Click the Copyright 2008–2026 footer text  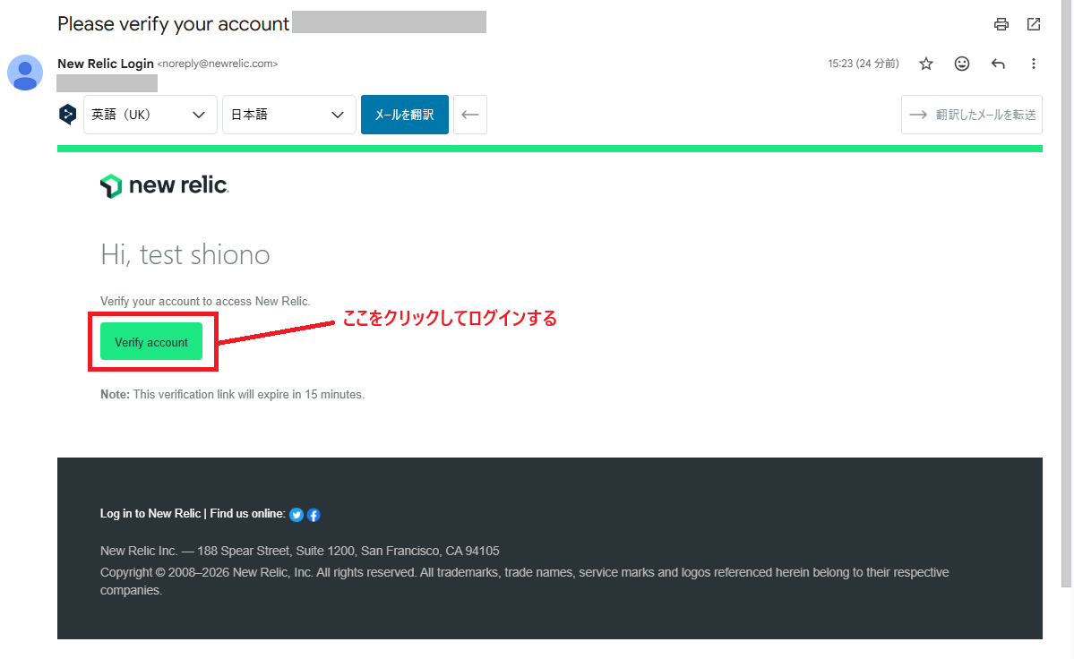pyautogui.click(x=525, y=581)
